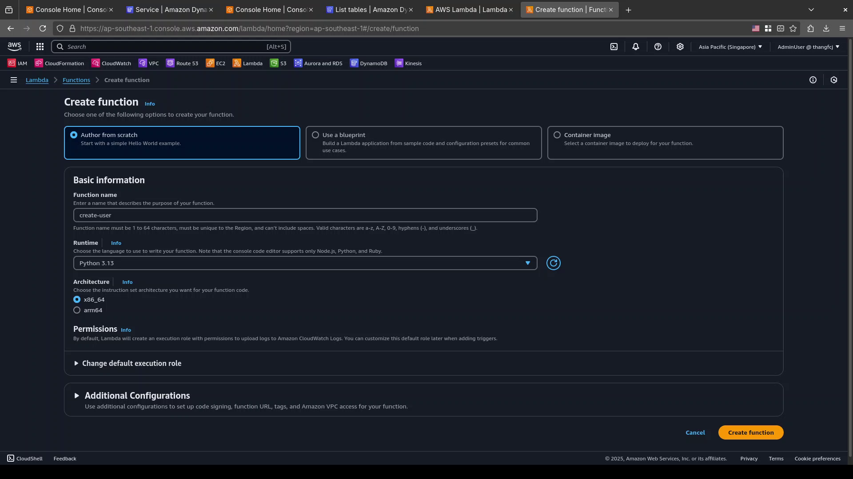This screenshot has width=853, height=479.
Task: Open the list all tabs chevron
Action: coord(811,10)
